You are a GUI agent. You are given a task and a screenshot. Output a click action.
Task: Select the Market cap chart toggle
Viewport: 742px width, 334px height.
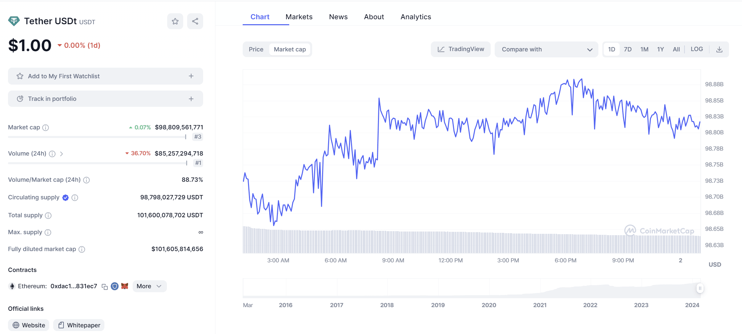click(290, 49)
